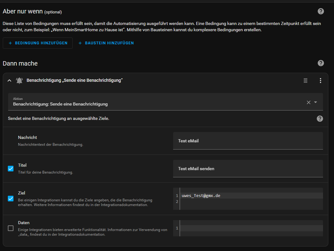Viewport: 334px width, 251px height.
Task: Click the notification bell icon in action header
Action: click(x=19, y=81)
